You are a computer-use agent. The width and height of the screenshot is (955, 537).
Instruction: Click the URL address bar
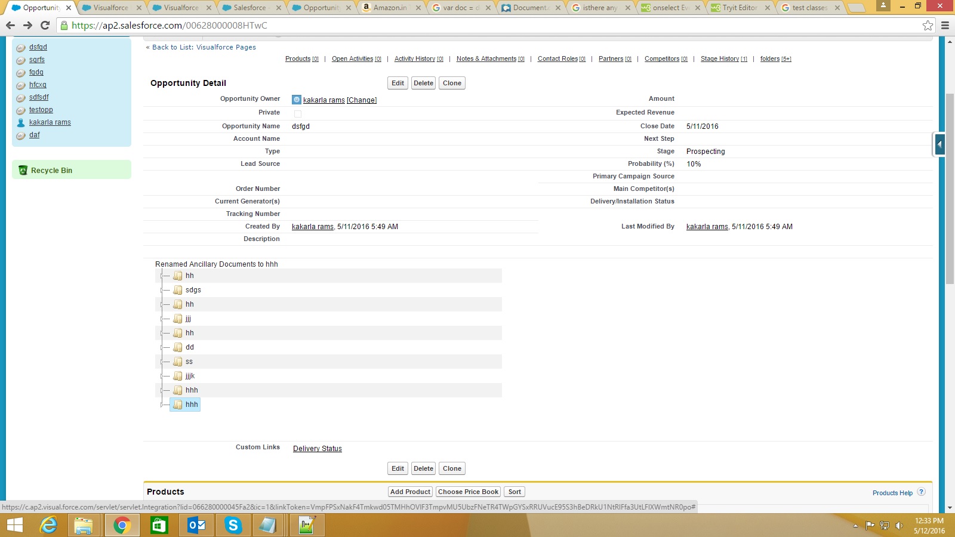tap(489, 26)
